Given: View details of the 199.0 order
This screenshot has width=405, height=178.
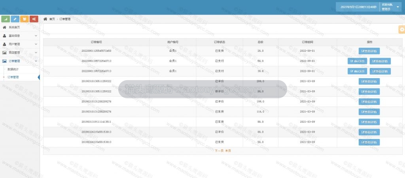Looking at the screenshot, I should point(369,102).
